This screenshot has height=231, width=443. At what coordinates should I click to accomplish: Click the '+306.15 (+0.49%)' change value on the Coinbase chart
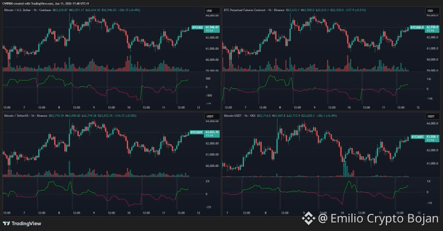click(128, 10)
